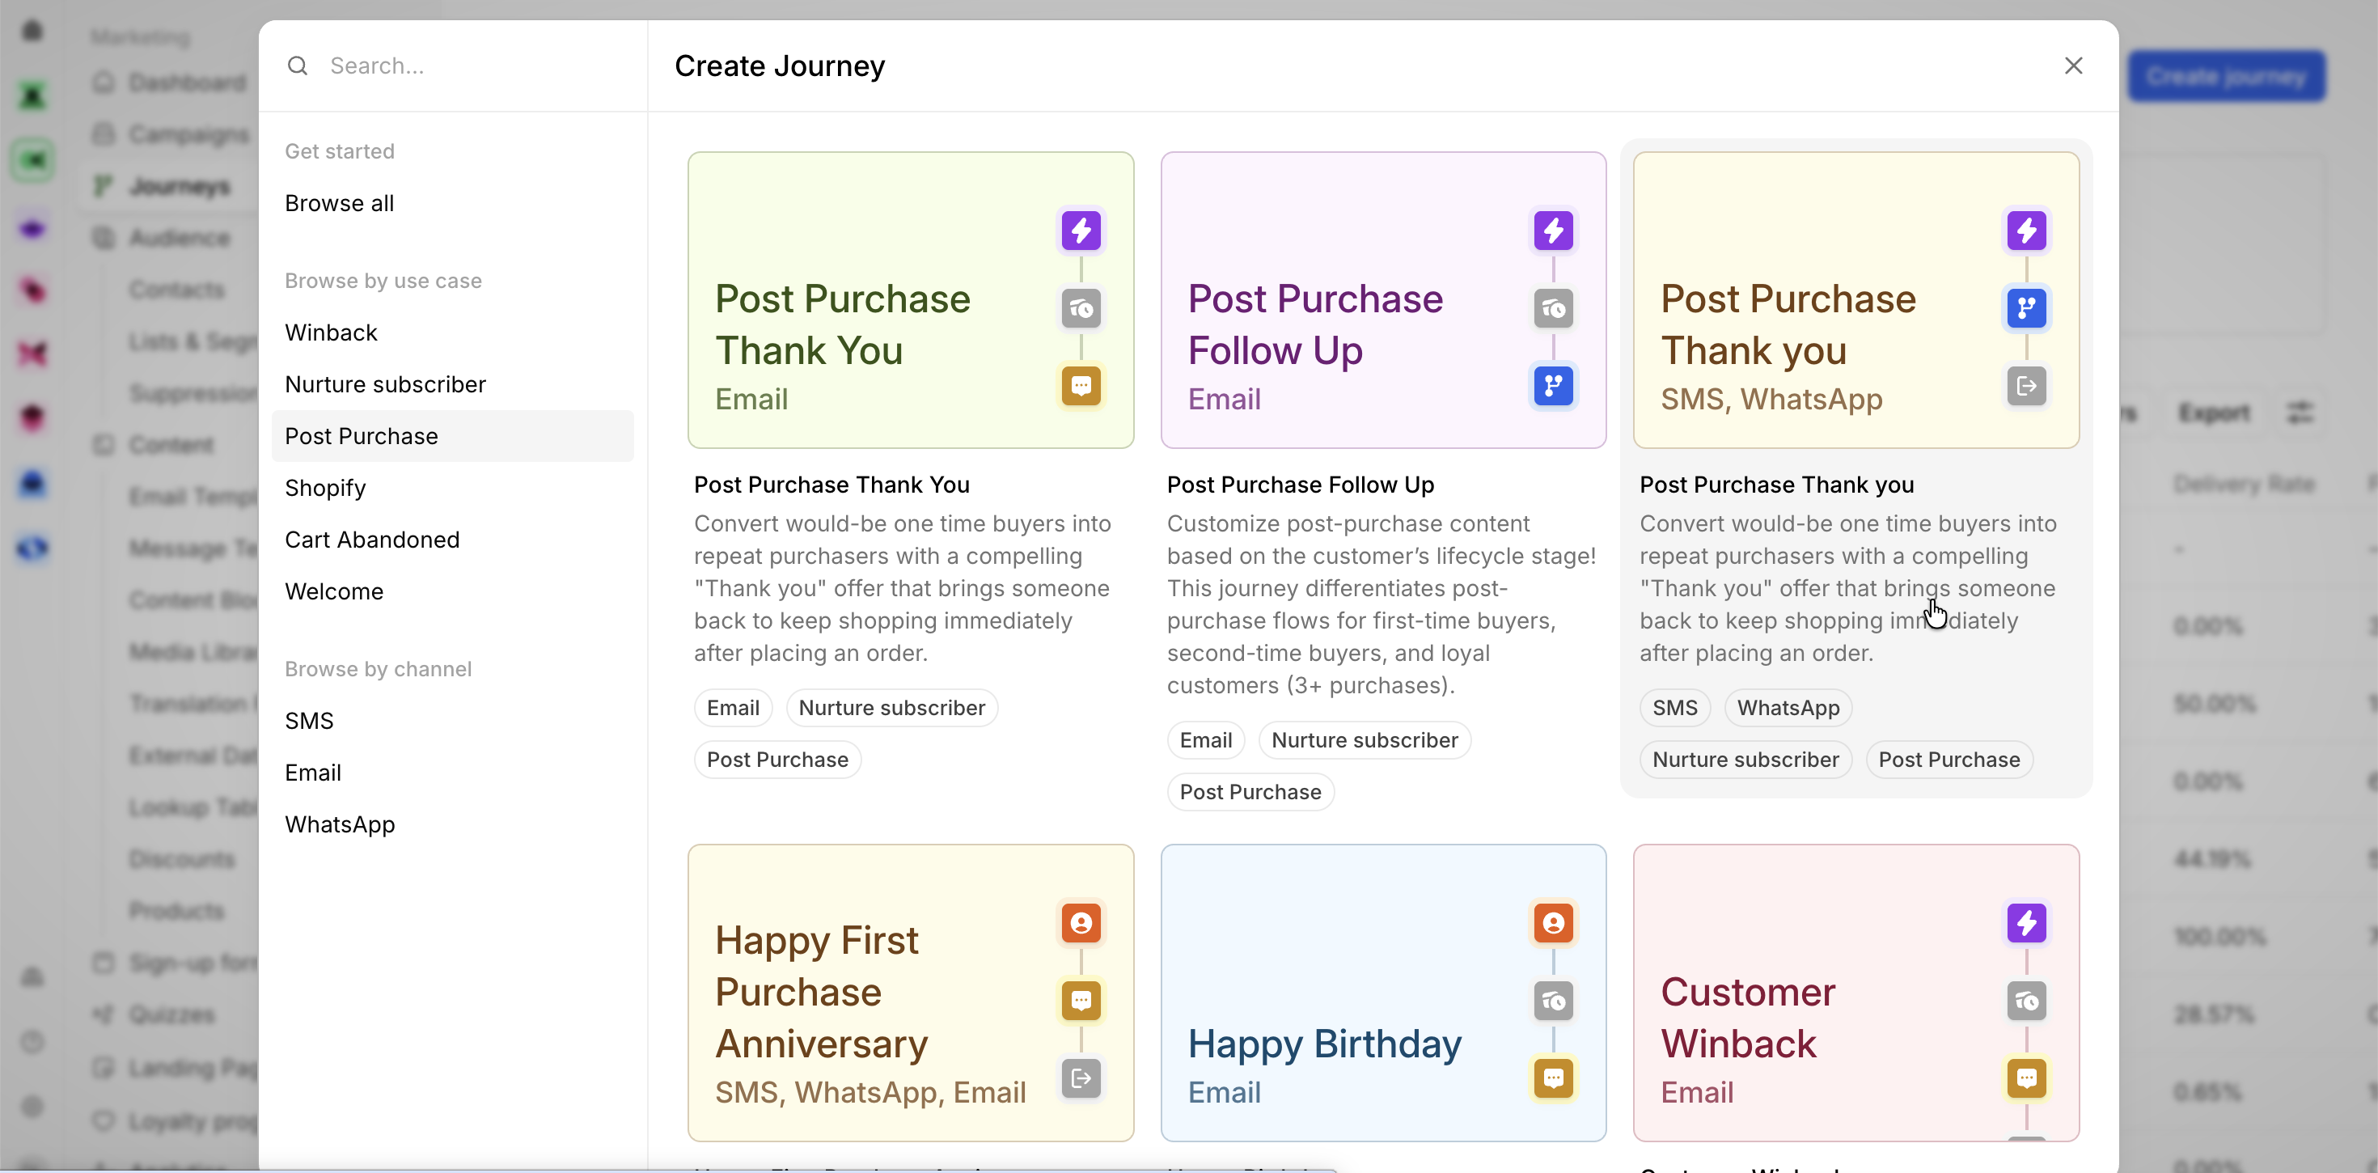Click lightning trigger icon on Post Purchase Follow Up card
This screenshot has width=2378, height=1173.
(1553, 230)
